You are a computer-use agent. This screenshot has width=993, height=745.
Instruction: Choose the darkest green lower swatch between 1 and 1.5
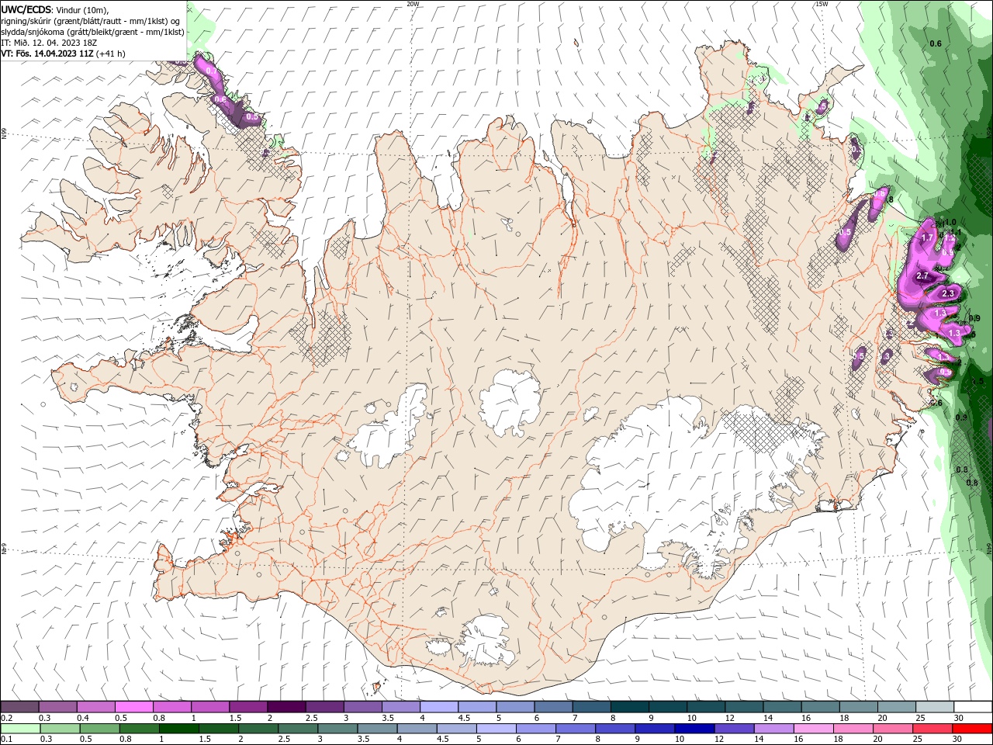(x=179, y=729)
